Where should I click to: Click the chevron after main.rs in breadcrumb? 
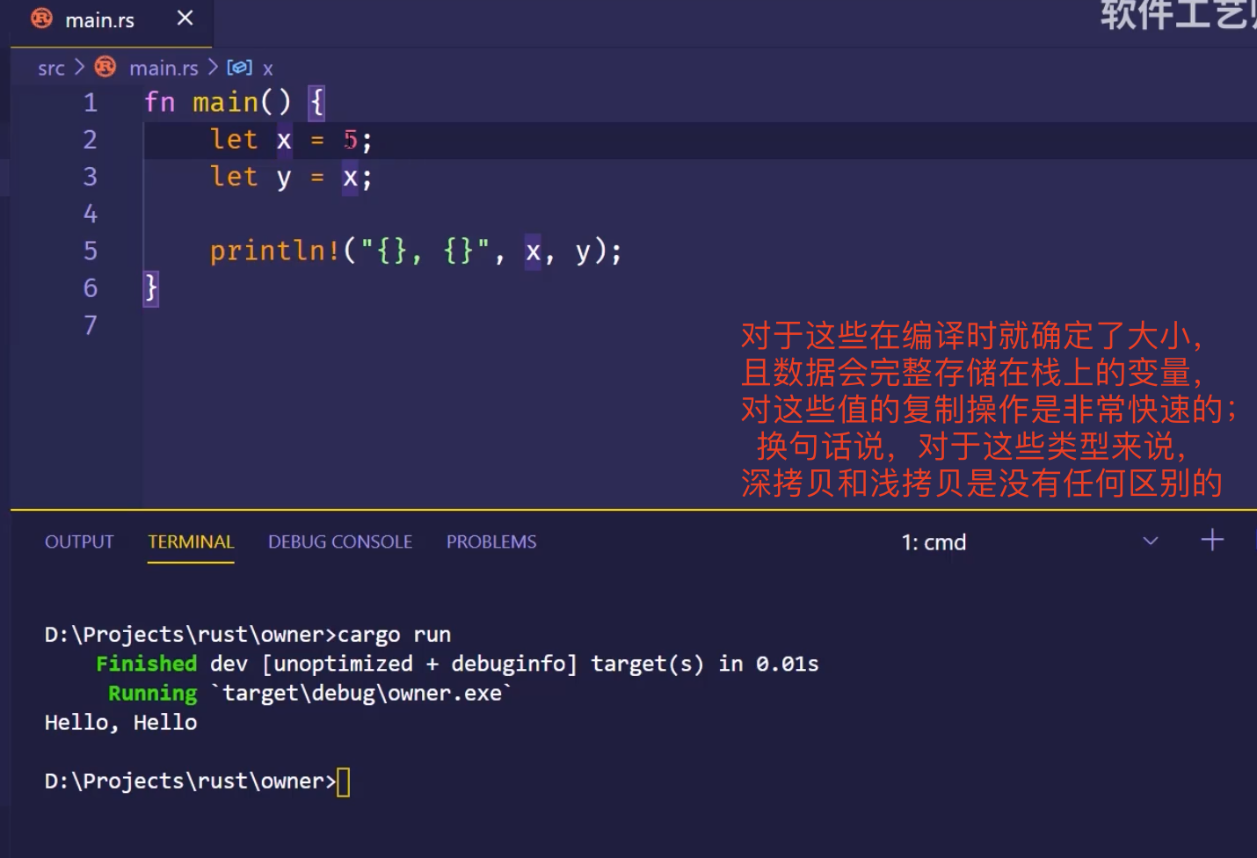pyautogui.click(x=213, y=67)
